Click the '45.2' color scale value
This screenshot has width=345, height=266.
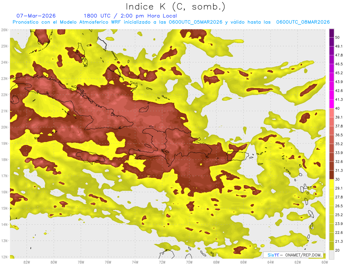[x=339, y=73]
